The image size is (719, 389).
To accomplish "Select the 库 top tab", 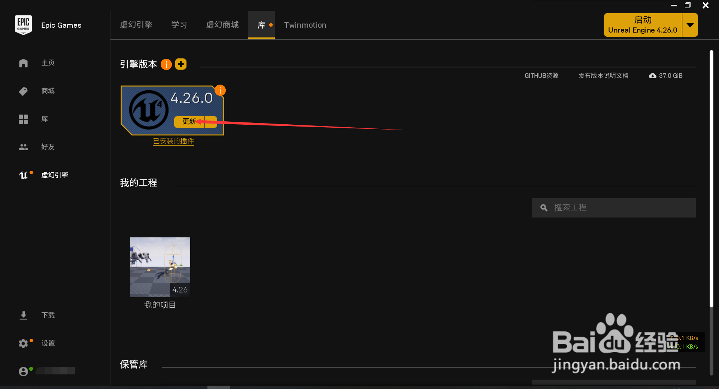I will point(261,25).
